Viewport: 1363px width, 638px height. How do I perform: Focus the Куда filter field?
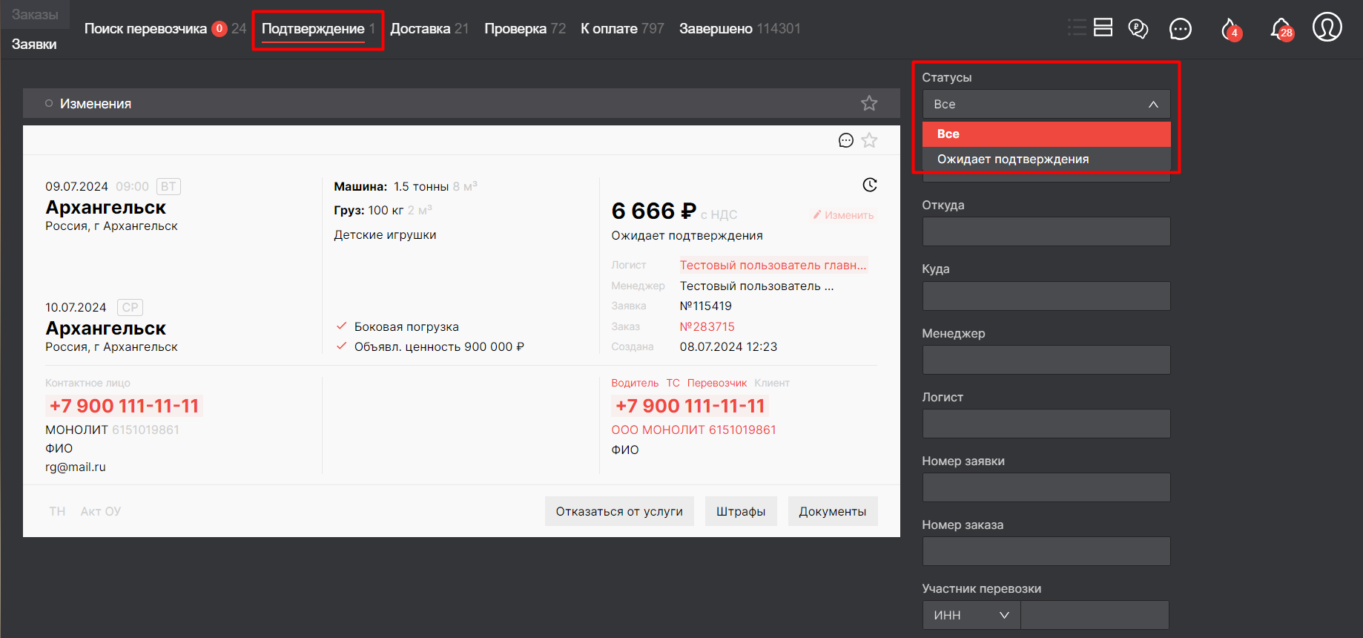pyautogui.click(x=1046, y=296)
